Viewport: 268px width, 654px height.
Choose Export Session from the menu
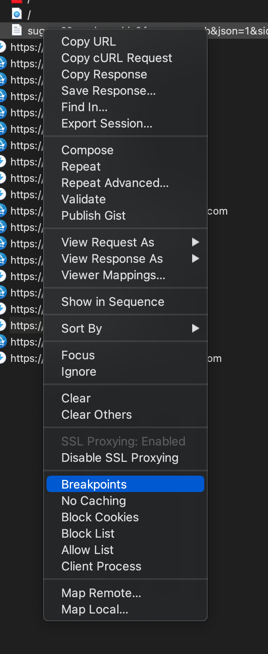[107, 124]
